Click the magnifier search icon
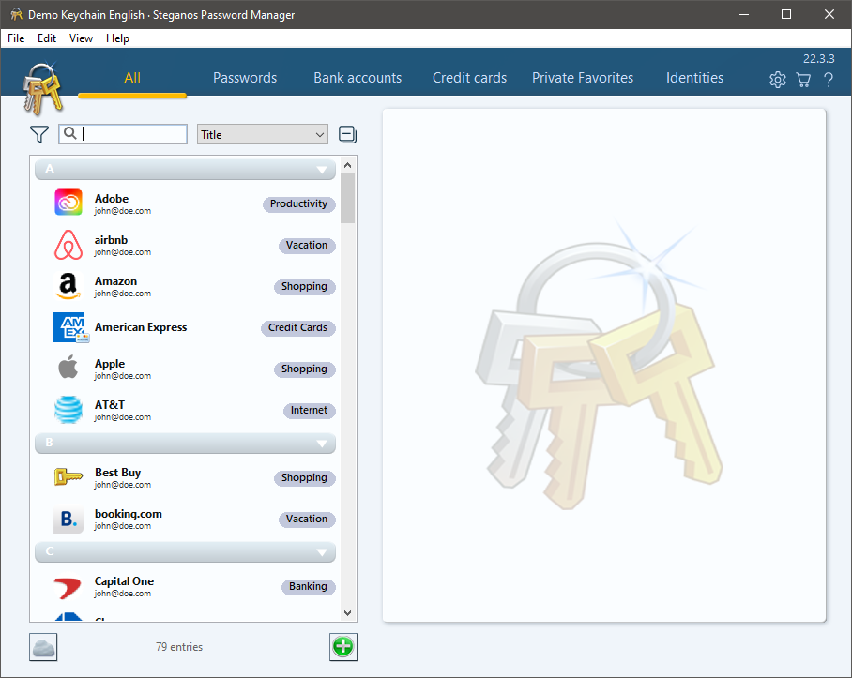 69,133
